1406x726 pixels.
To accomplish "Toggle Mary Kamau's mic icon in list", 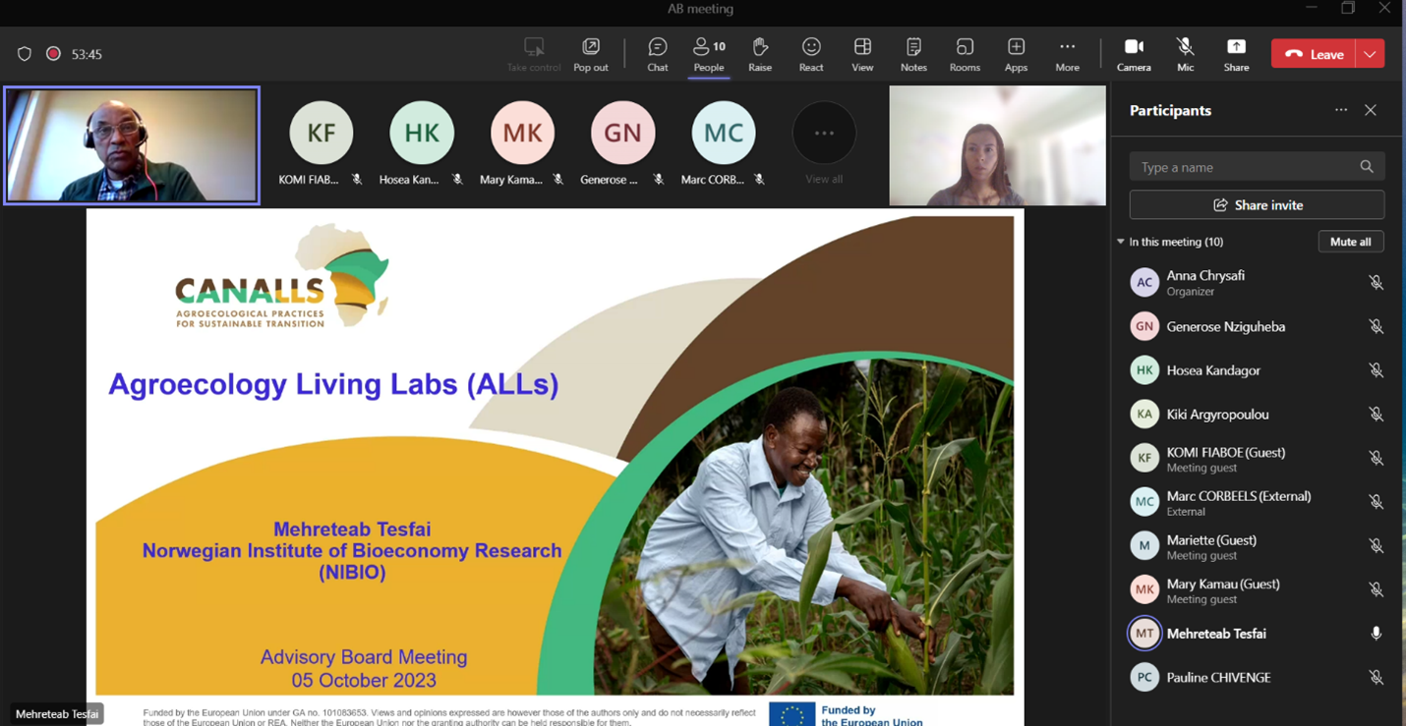I will pyautogui.click(x=1377, y=589).
